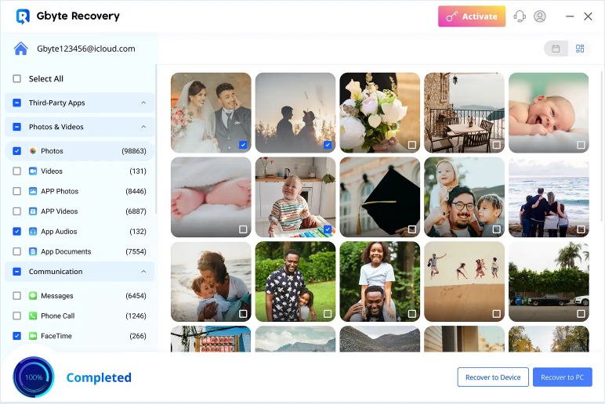Screen dimensions: 605x404
Task: Switch to grid view icon
Action: pos(580,49)
